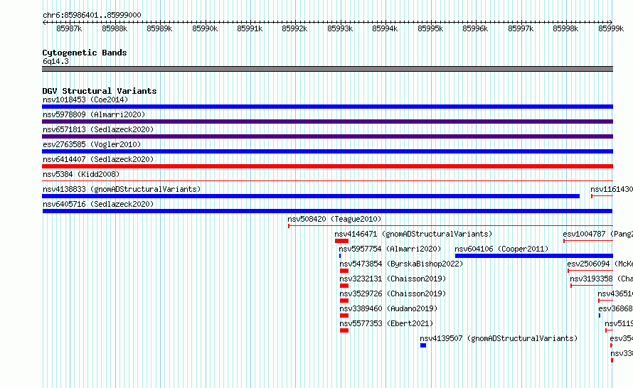Click the 85987k ruler position

69,28
